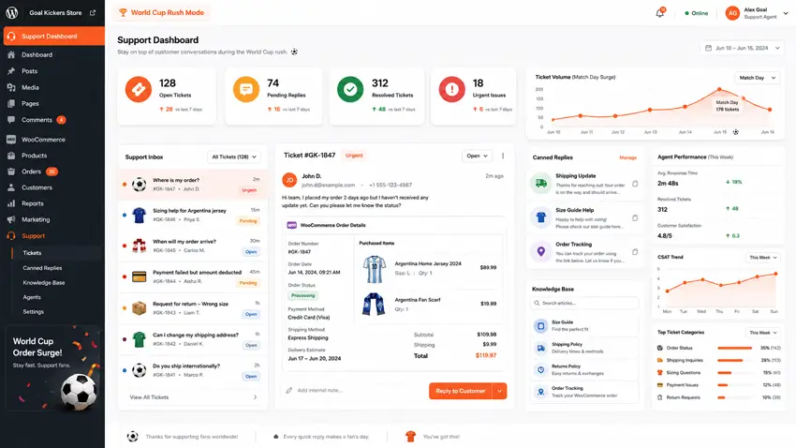The height and width of the screenshot is (448, 796).
Task: Open the ticket more options menu
Action: (503, 156)
